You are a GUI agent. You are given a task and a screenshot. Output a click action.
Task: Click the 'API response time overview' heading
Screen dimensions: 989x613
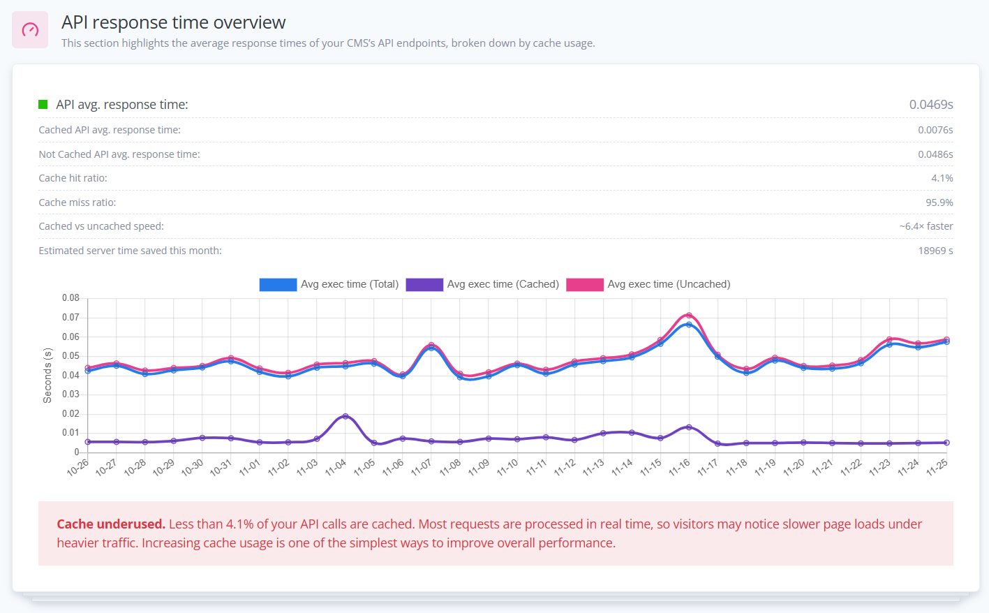[x=174, y=22]
